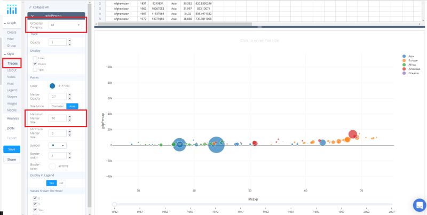The image size is (427, 215).
Task: Uncheck X under Values Shown On Hover
Action: (35, 198)
